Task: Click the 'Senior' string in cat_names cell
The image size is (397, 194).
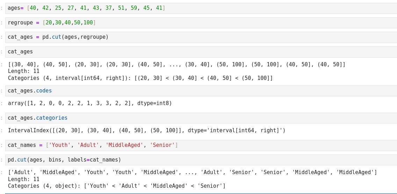Action: tap(162, 145)
